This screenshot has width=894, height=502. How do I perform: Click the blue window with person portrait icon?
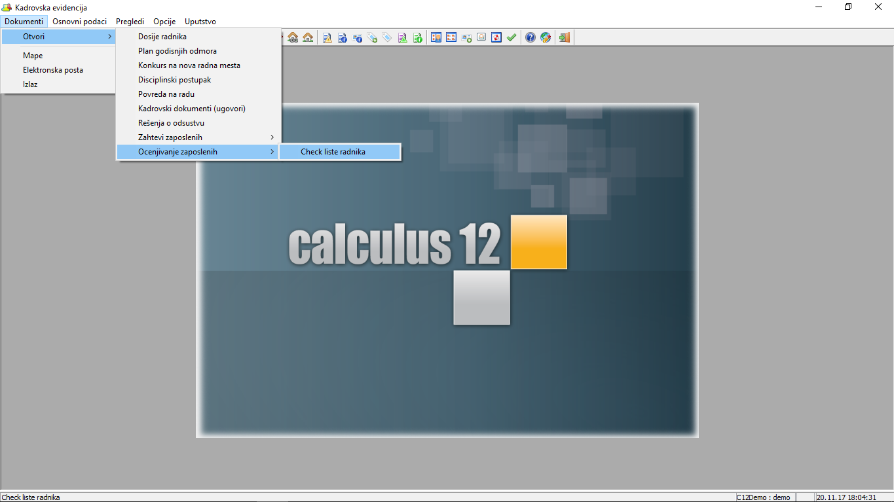pos(436,37)
